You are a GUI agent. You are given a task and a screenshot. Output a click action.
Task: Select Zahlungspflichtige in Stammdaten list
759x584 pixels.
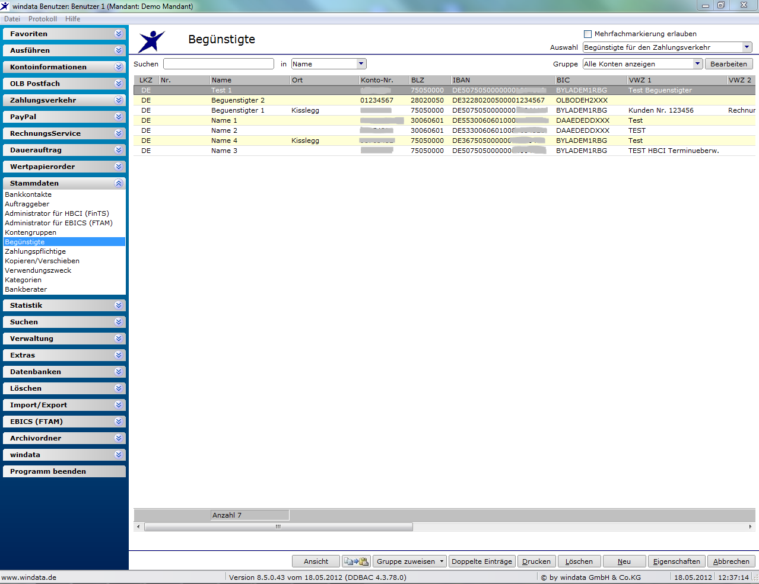click(36, 251)
